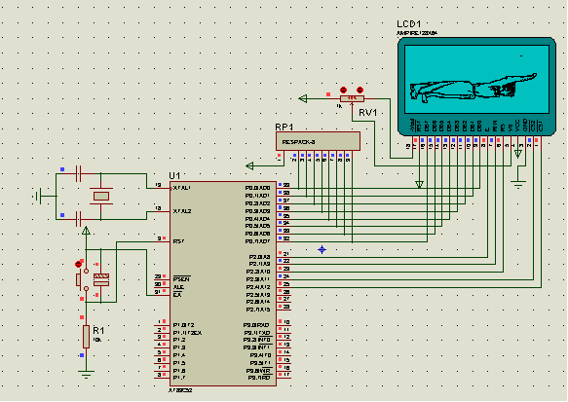Click the LCD1 component label text
The width and height of the screenshot is (568, 402).
pyautogui.click(x=408, y=24)
